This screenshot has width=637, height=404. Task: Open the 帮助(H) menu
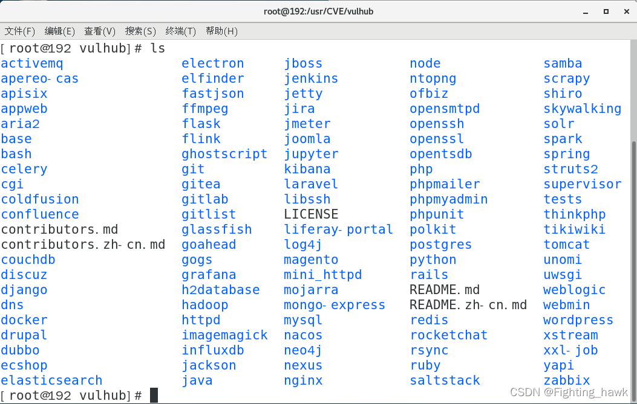pos(221,31)
